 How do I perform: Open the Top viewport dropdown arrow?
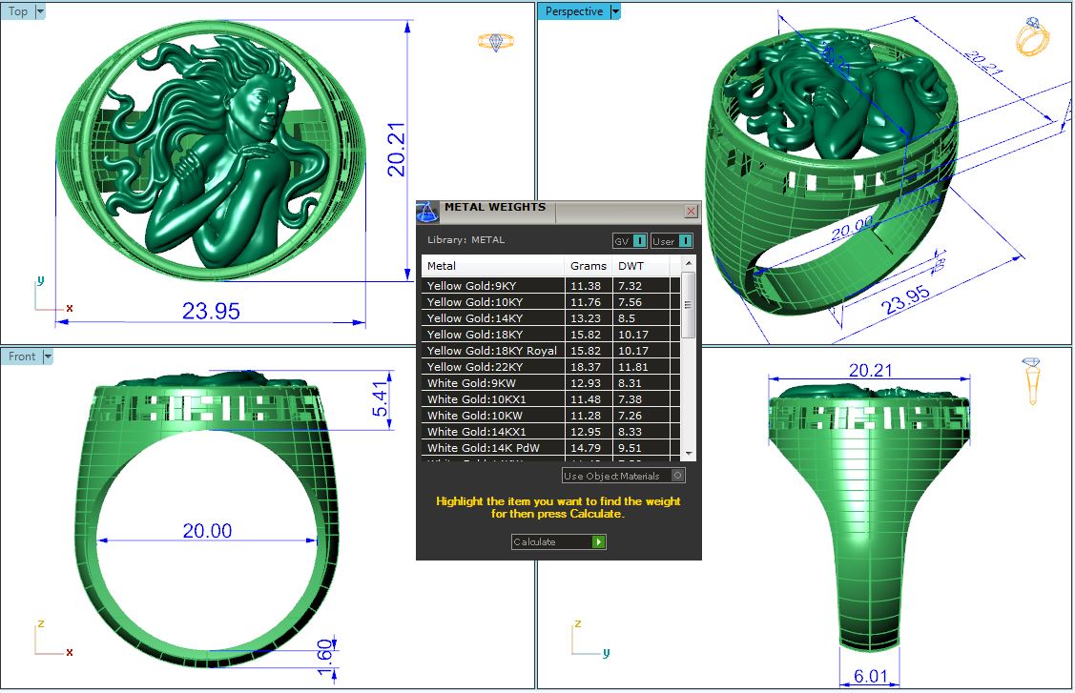pyautogui.click(x=40, y=11)
